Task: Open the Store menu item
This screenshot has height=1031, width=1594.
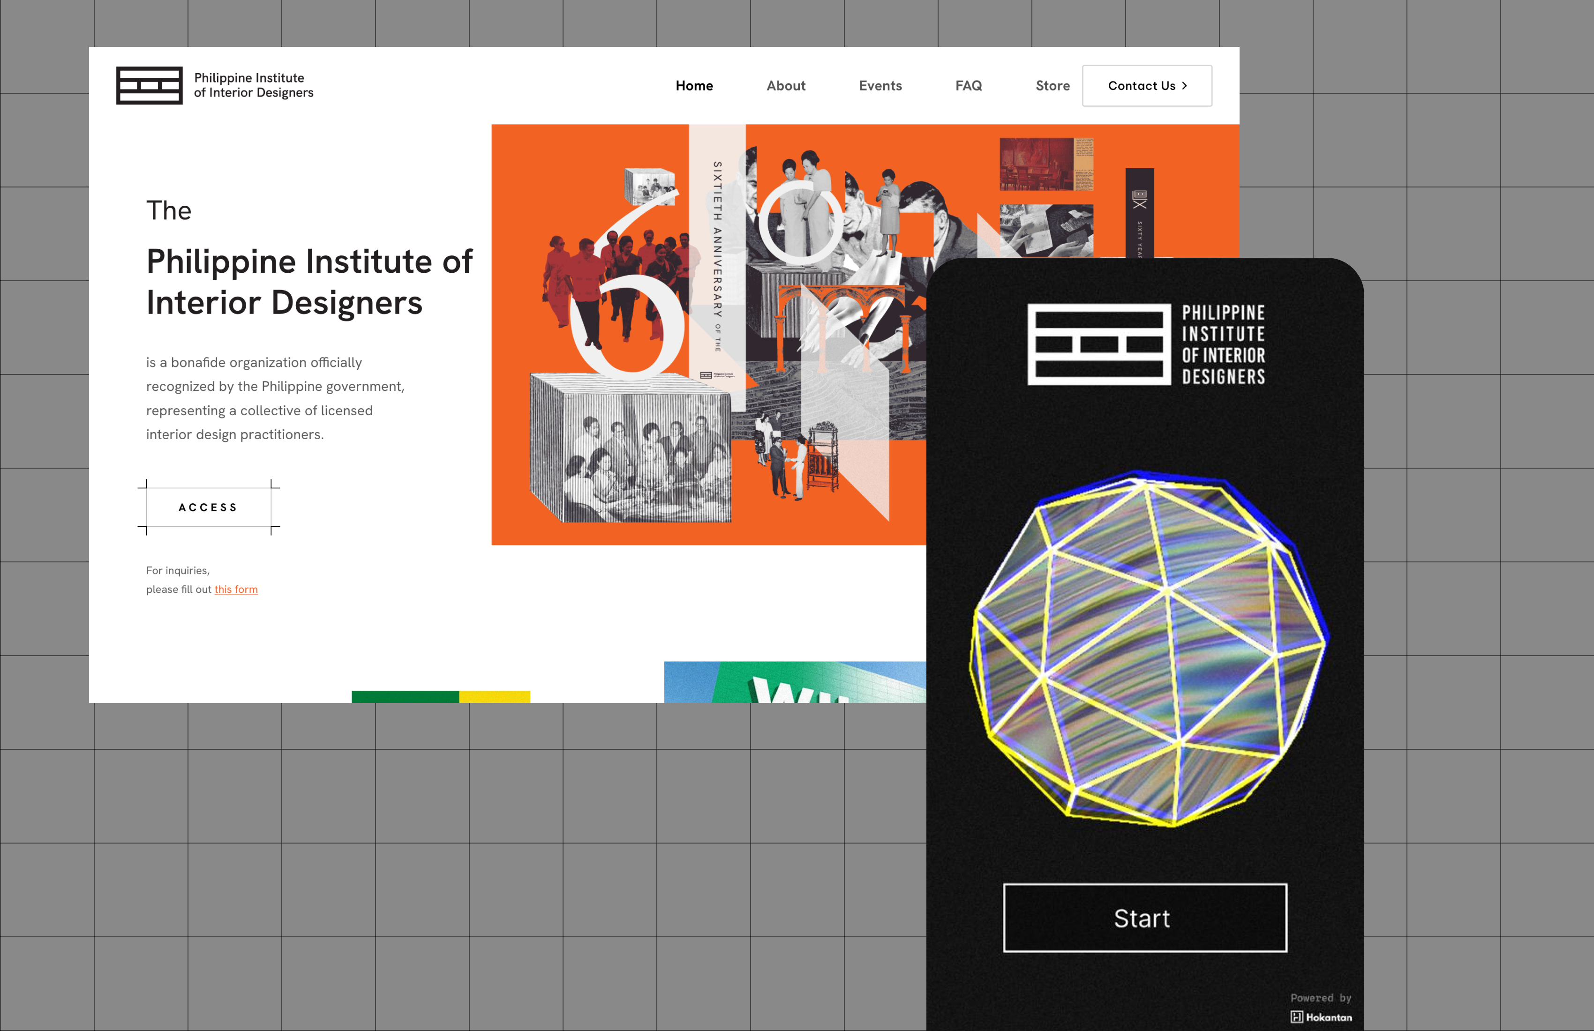Action: click(1052, 86)
